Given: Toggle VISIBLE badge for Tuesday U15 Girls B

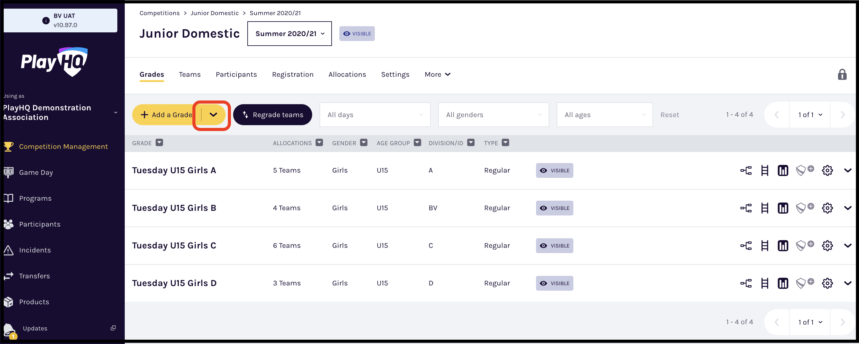Looking at the screenshot, I should [x=554, y=208].
